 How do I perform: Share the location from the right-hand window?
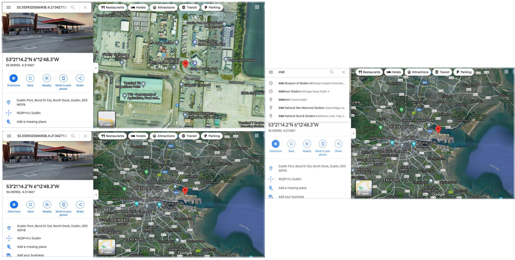pos(338,146)
